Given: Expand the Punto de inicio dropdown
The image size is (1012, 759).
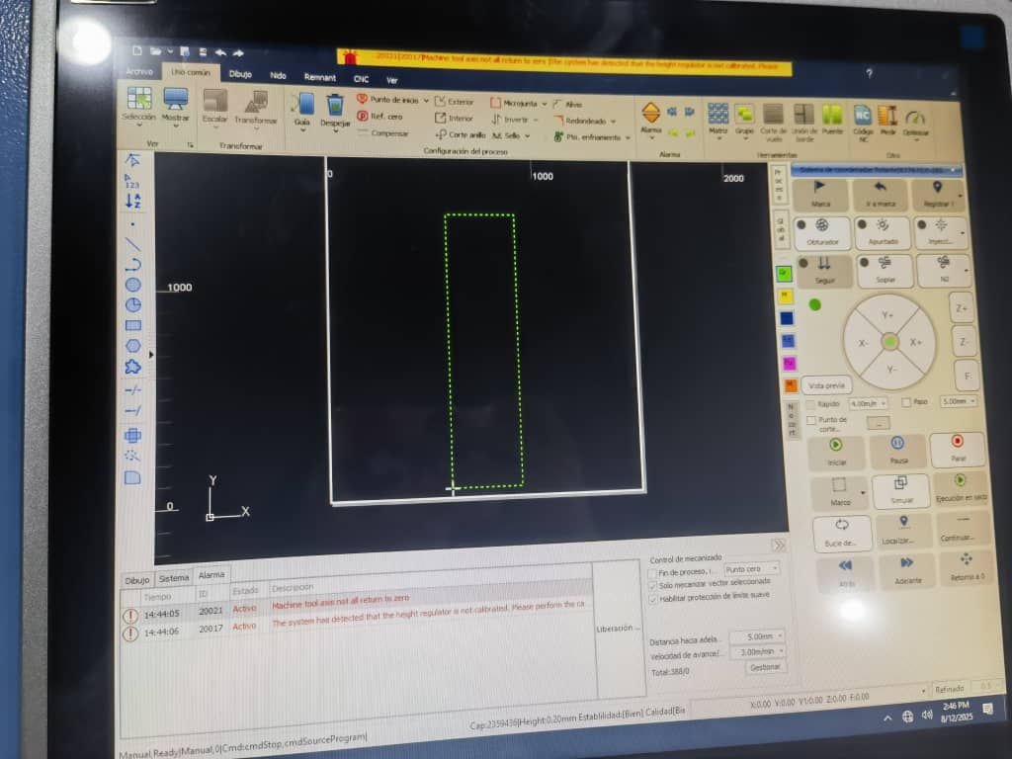Looking at the screenshot, I should pos(426,100).
